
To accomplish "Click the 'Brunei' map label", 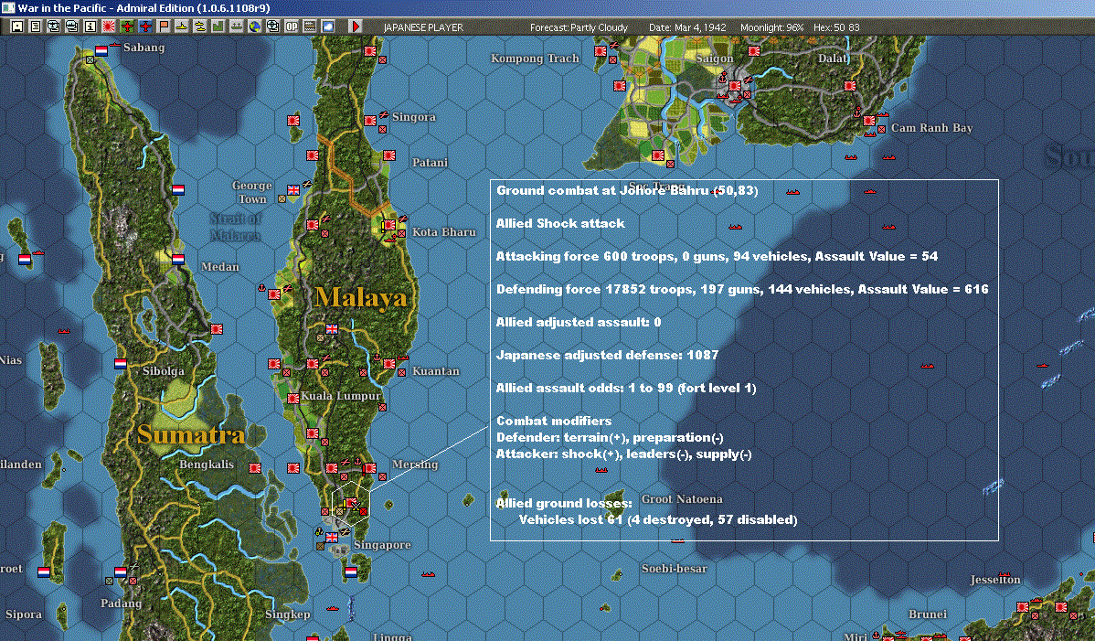I will (928, 614).
